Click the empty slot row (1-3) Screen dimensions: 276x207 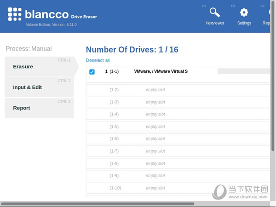[178, 102]
